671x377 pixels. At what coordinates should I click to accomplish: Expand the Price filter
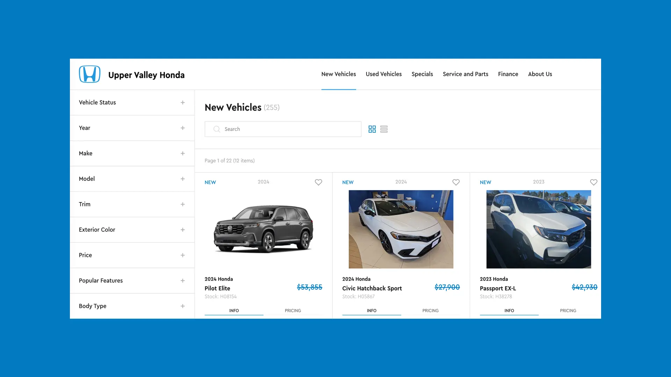[182, 255]
